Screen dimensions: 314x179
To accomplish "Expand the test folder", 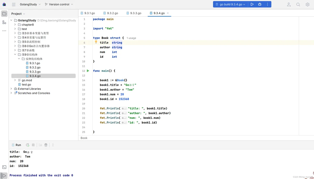I will (x=15, y=29).
